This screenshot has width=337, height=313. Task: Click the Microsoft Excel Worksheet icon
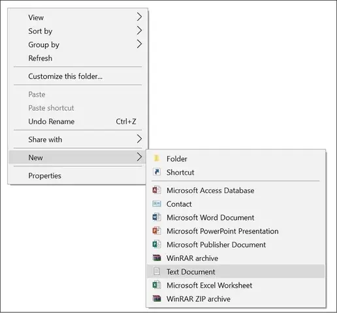157,285
